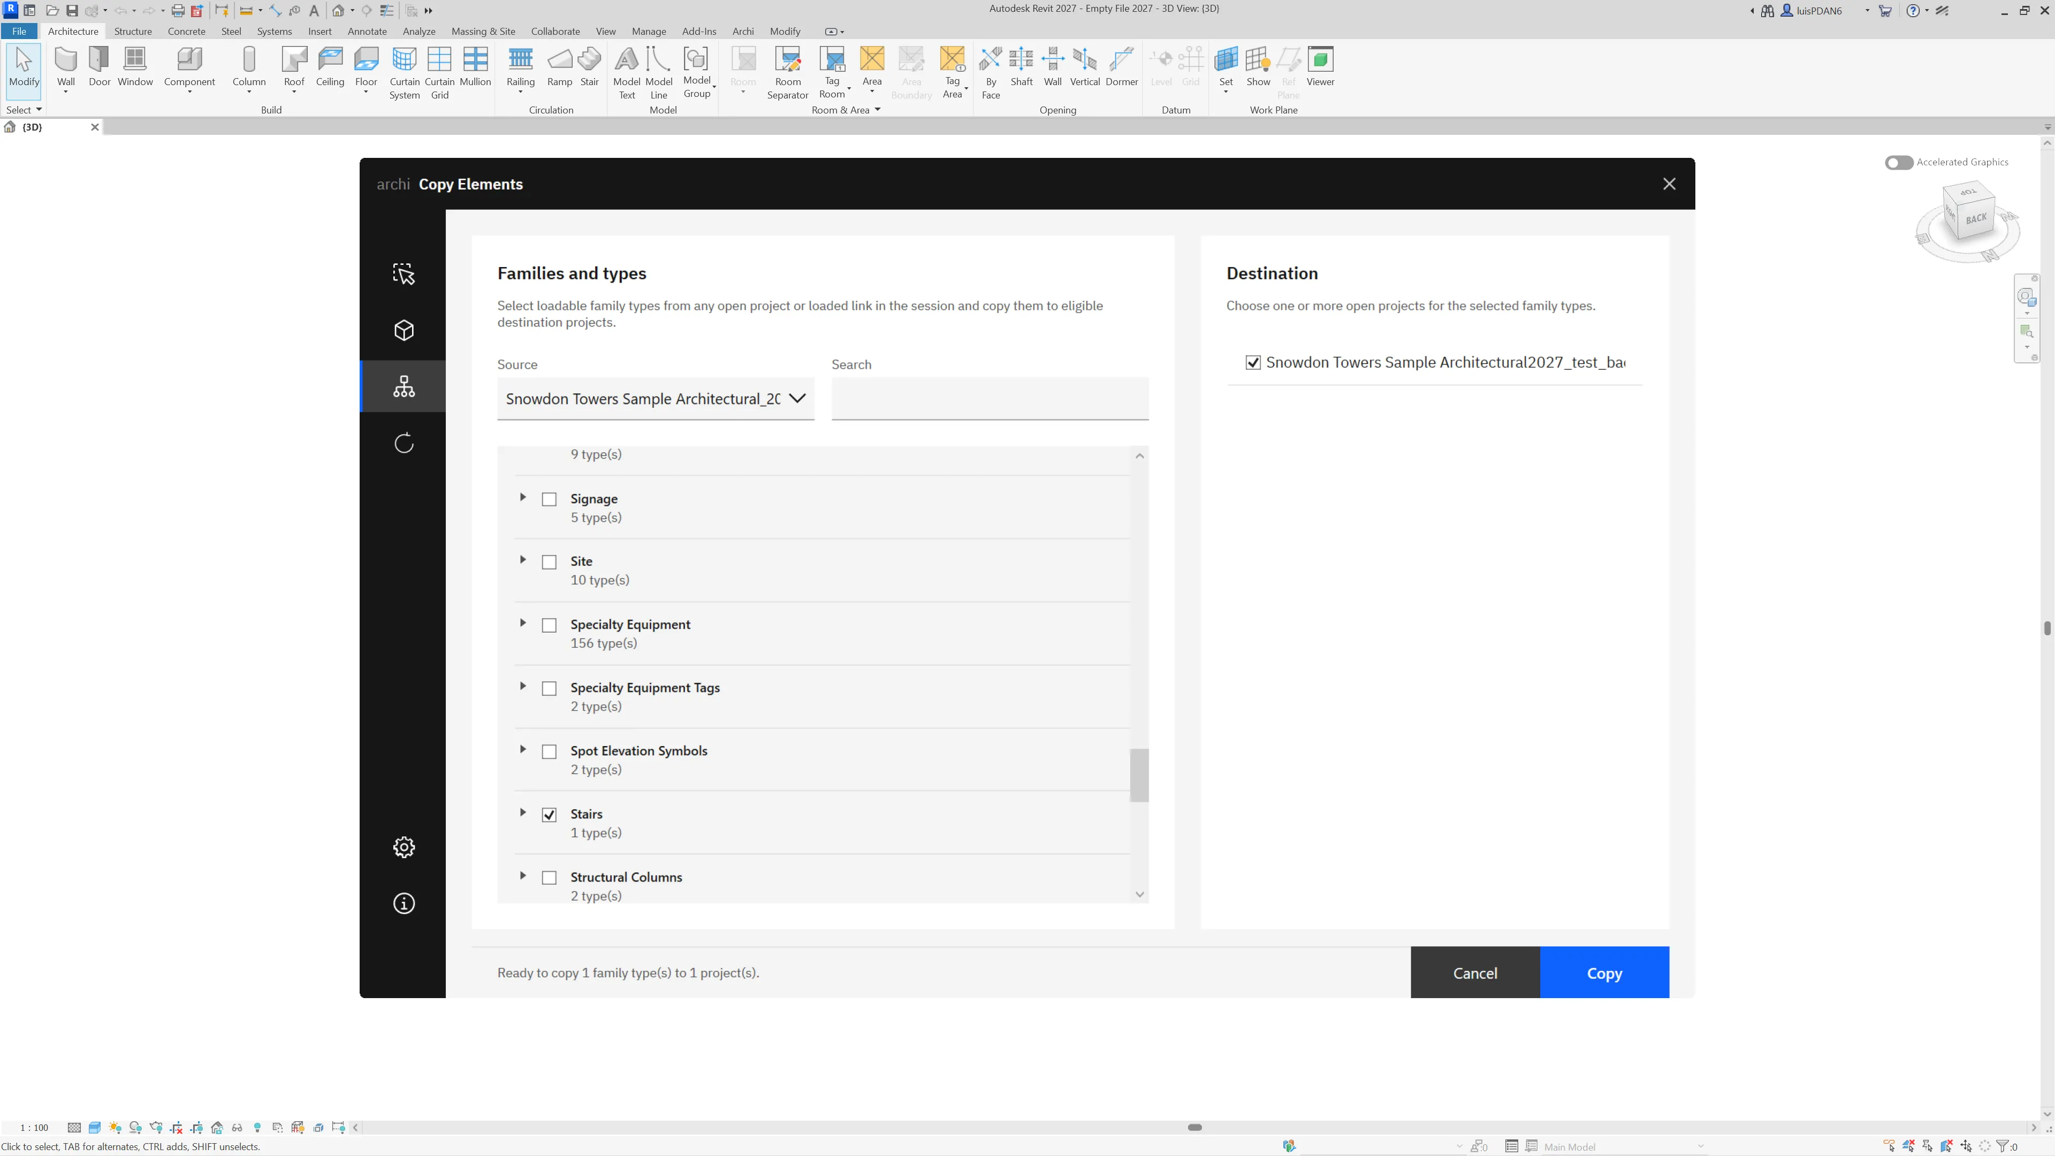The image size is (2055, 1156).
Task: Expand Spot Elevation Symbols row
Action: click(x=522, y=749)
